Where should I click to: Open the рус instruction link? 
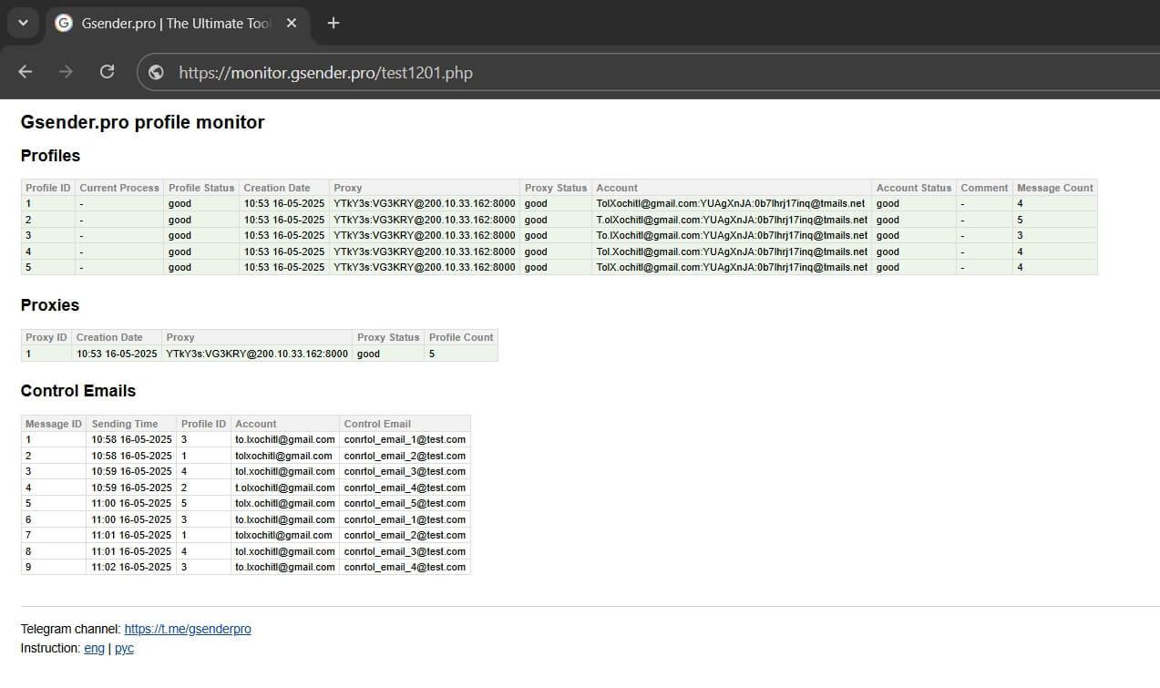click(x=124, y=648)
